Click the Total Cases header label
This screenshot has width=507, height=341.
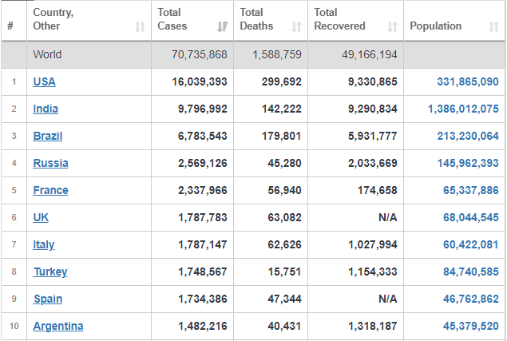(172, 19)
